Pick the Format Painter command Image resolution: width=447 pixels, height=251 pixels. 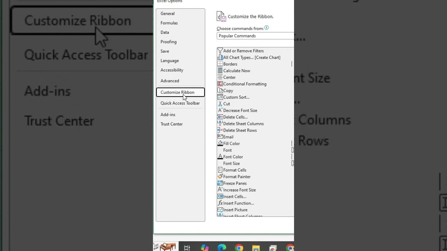(255, 177)
